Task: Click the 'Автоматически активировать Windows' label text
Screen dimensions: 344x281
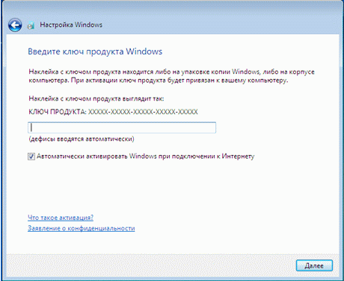Action: click(x=146, y=157)
